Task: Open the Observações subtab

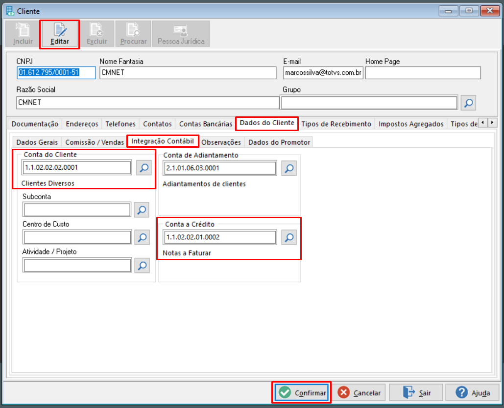Action: (221, 142)
